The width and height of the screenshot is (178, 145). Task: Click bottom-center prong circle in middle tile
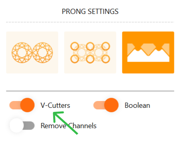[x=90, y=59]
